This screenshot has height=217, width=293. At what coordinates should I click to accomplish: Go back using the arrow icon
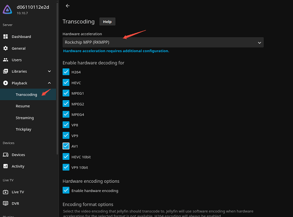pos(67,6)
